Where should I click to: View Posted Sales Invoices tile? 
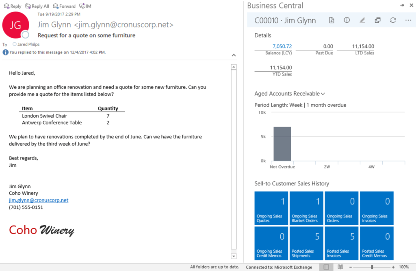click(x=341, y=243)
